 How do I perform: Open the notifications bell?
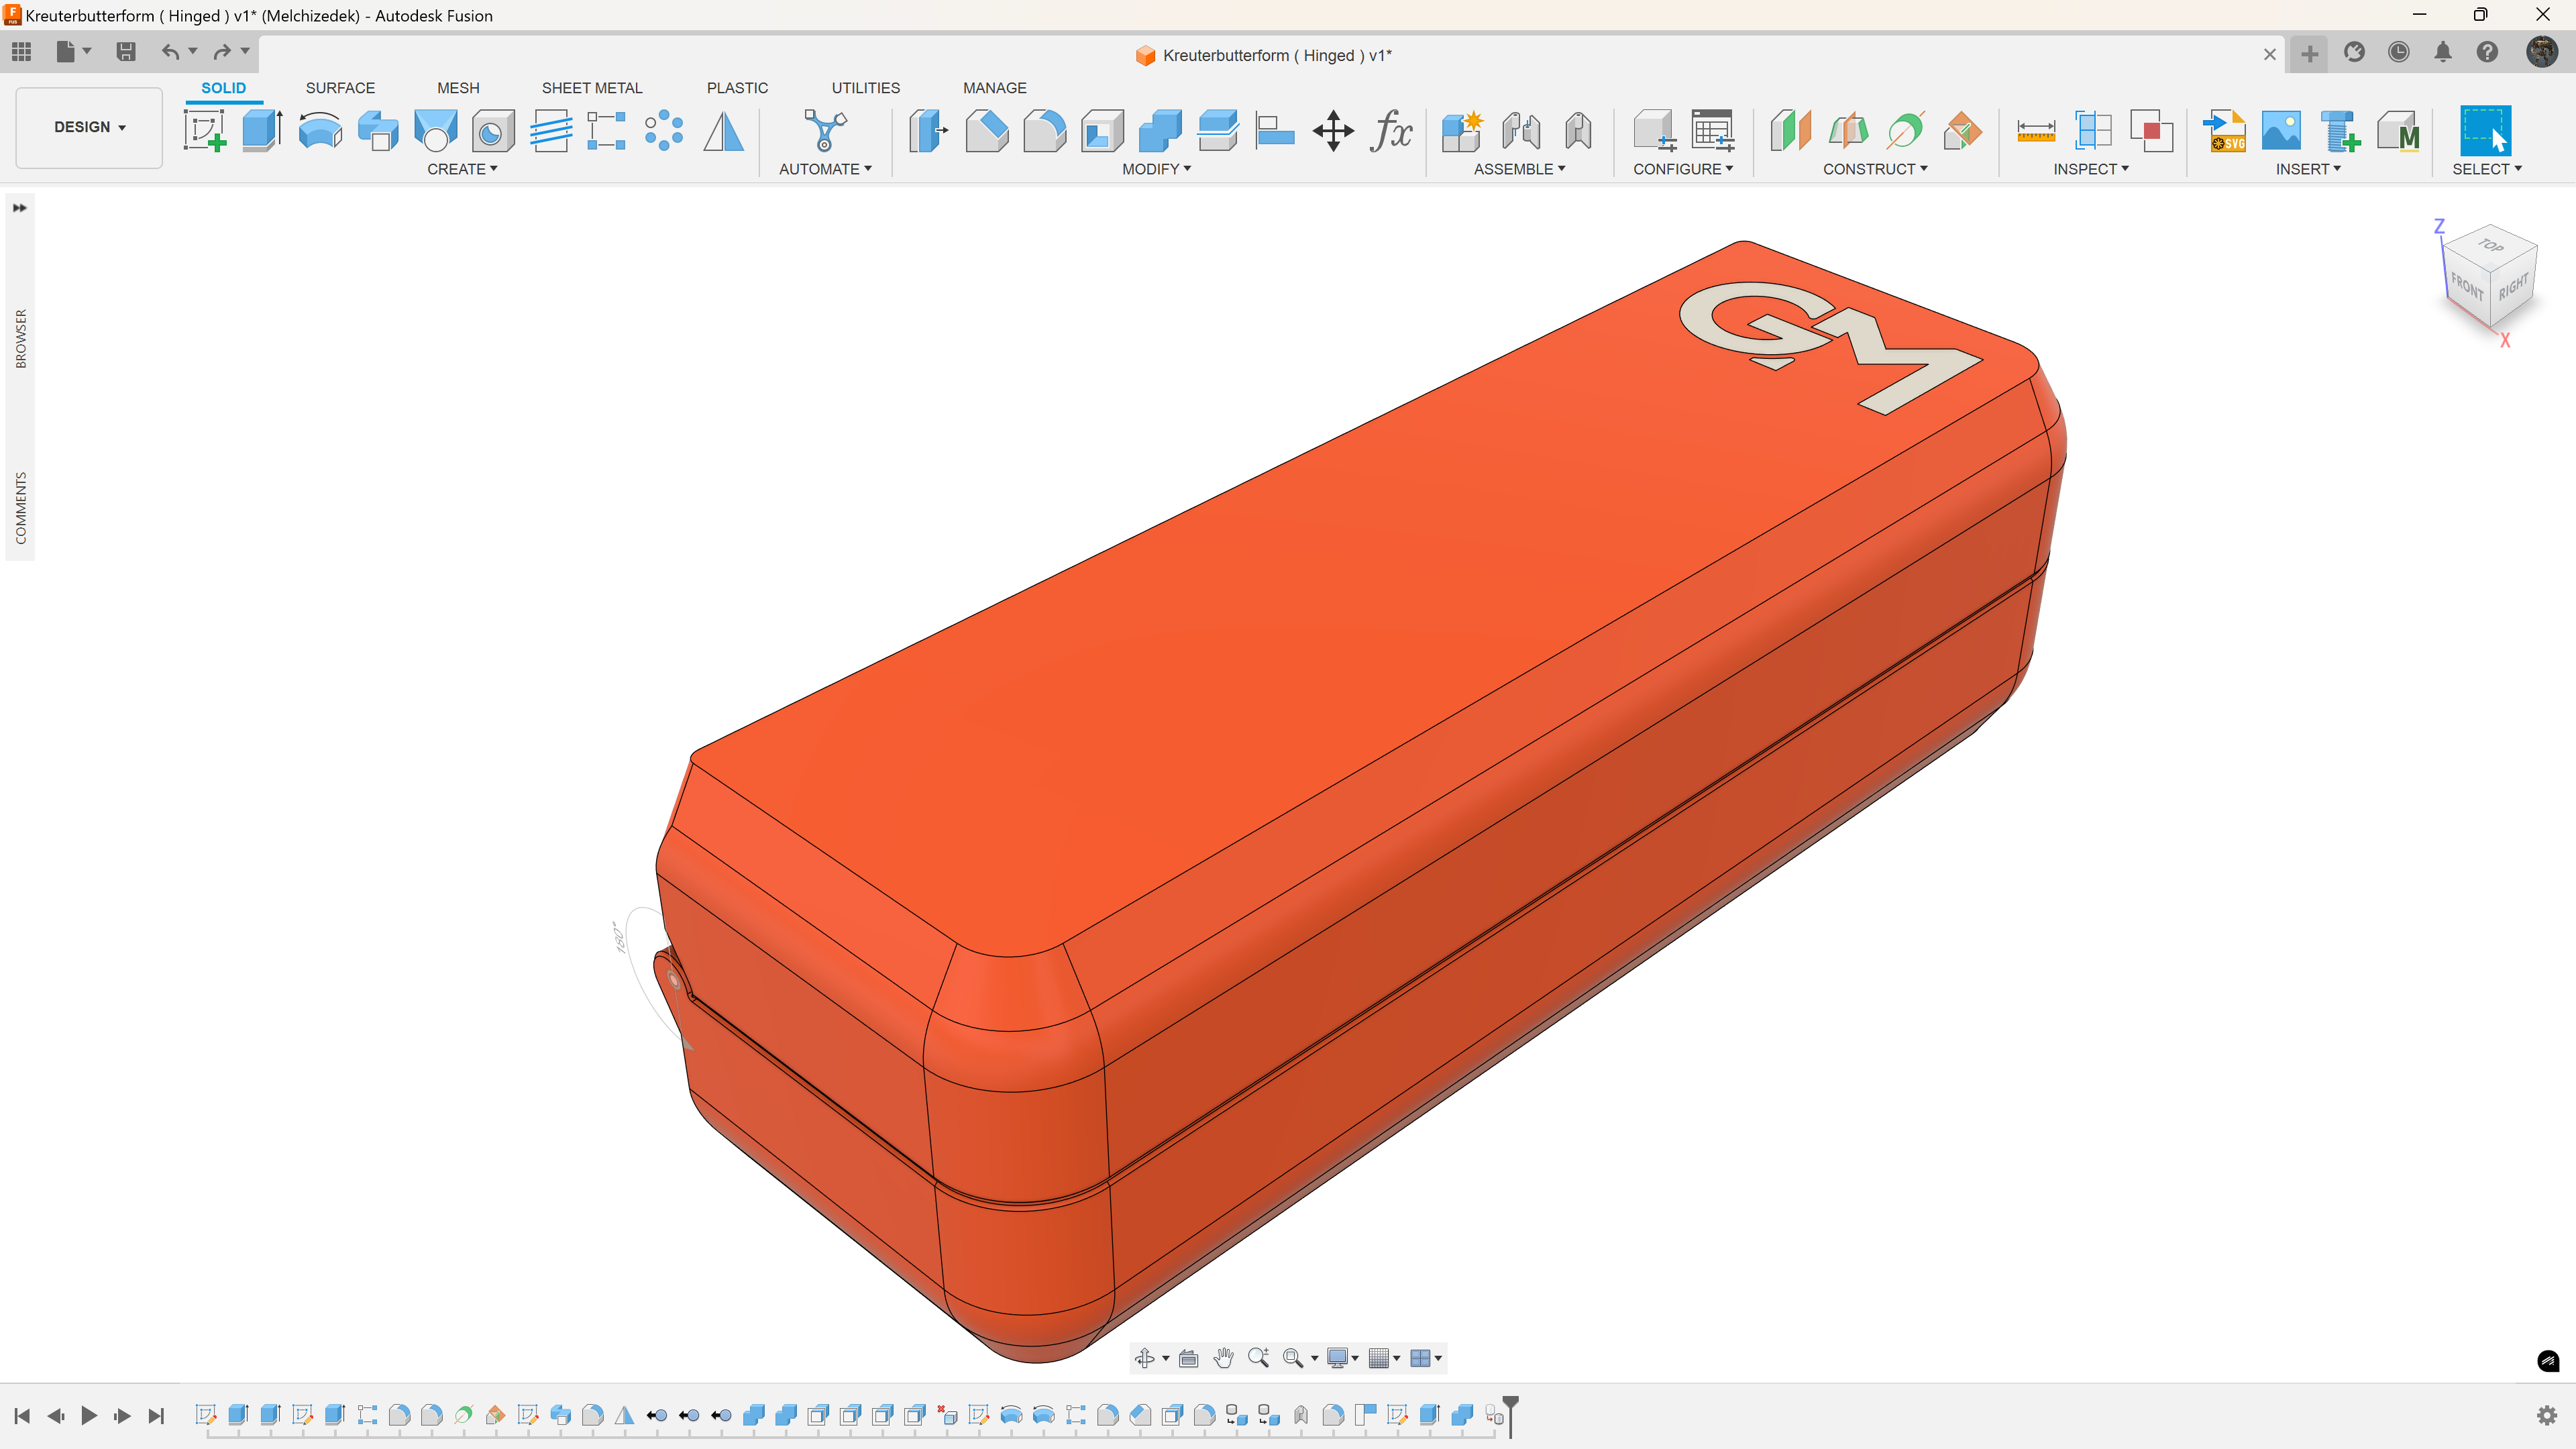2443,52
